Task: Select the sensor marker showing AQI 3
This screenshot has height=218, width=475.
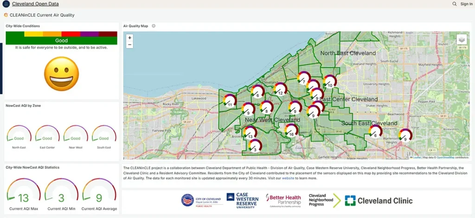Action: (x=255, y=145)
